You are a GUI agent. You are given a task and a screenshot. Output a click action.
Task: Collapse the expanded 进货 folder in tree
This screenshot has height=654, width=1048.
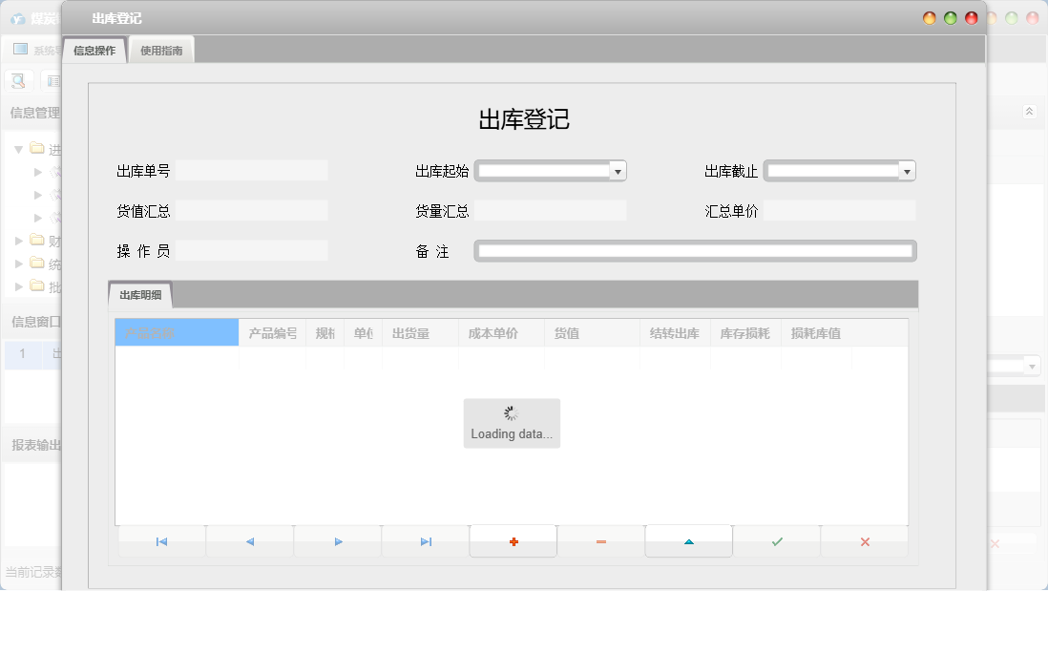18,149
